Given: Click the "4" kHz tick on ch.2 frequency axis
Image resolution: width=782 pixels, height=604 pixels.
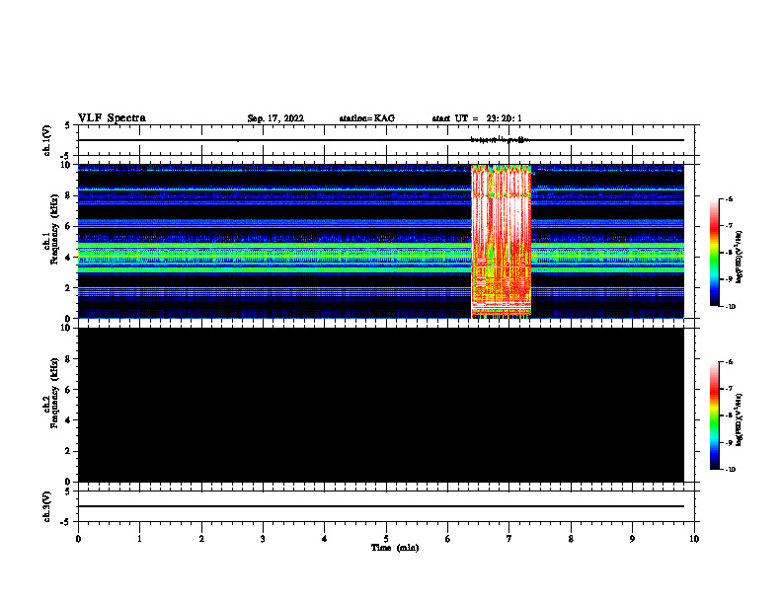Looking at the screenshot, I should [x=69, y=420].
